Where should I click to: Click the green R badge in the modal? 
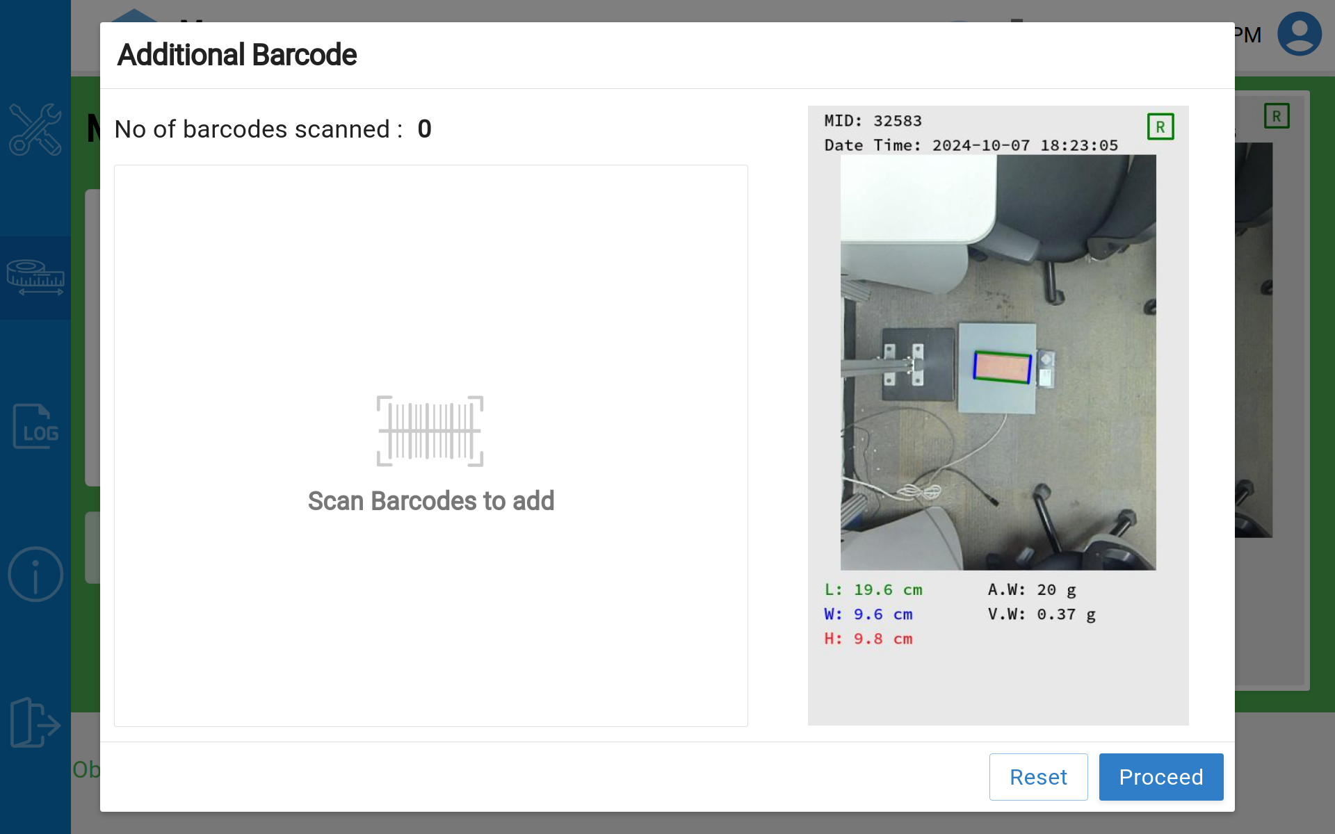click(x=1160, y=127)
